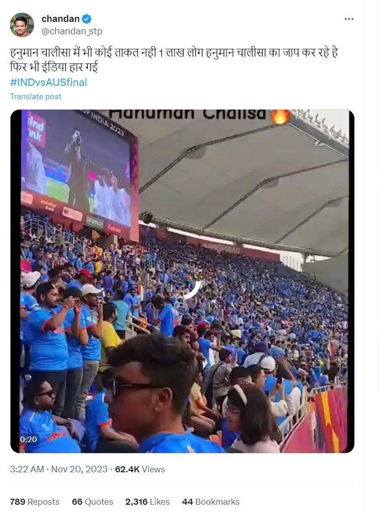
Task: Click the 0:20 video duration badge
Action: point(28,439)
